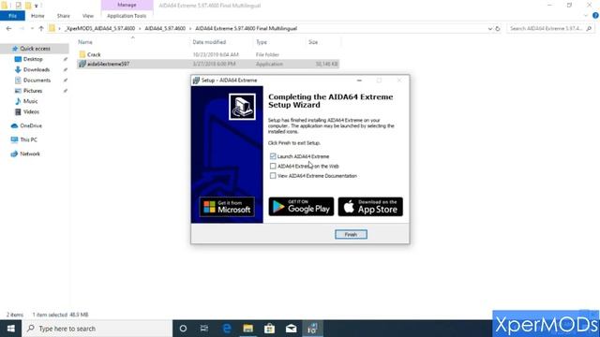600x337 pixels.
Task: Open the File tab in Explorer
Action: 12,16
